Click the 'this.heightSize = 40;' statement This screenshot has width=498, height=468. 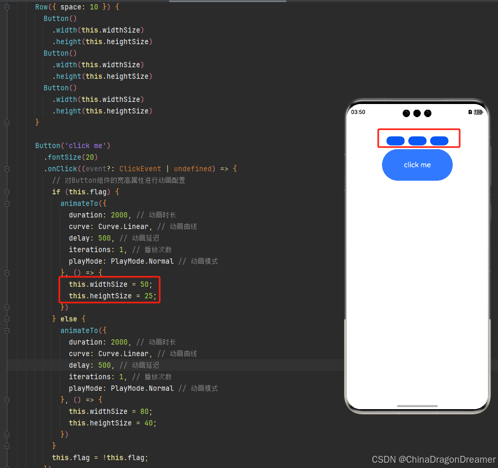[113, 423]
